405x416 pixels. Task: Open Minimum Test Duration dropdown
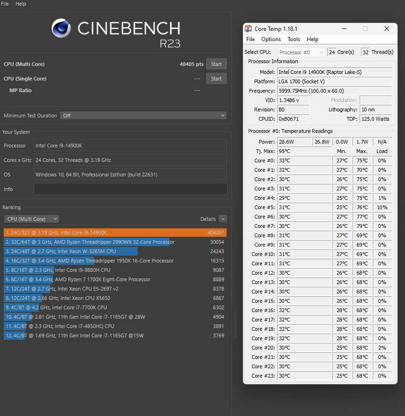pos(143,116)
